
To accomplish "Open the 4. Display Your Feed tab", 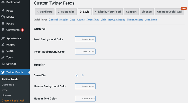I will pyautogui.click(x=108, y=12).
